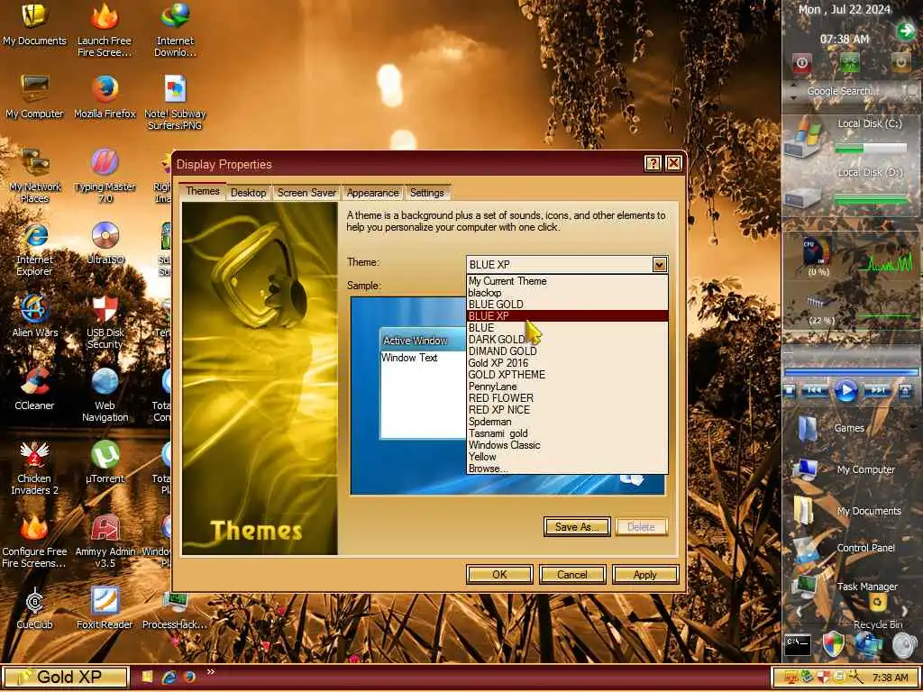Open Note! Subway Surfers.PNG file
The image size is (923, 692).
point(175,103)
